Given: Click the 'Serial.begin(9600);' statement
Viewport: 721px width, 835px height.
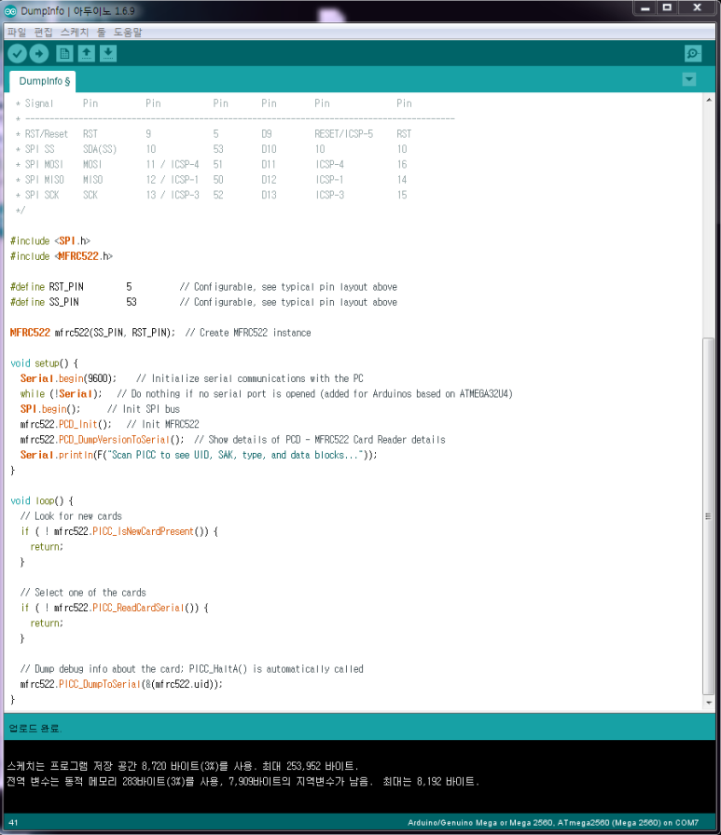Looking at the screenshot, I should pyautogui.click(x=68, y=378).
